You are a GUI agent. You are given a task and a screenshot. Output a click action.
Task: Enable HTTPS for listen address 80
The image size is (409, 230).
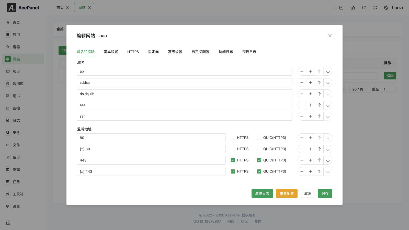pos(233,138)
